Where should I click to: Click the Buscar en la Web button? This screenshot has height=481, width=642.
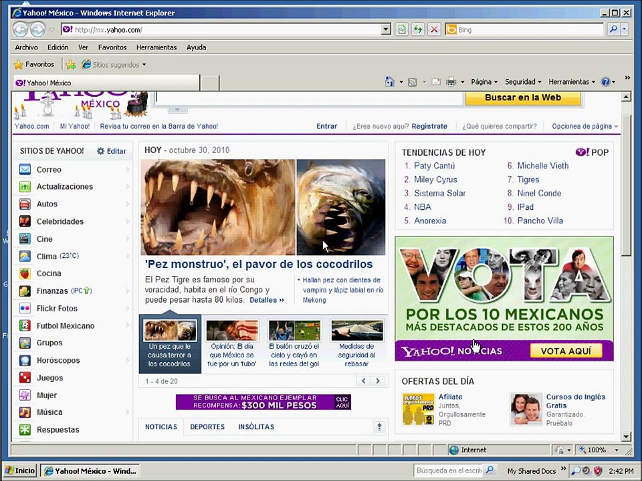(x=523, y=98)
